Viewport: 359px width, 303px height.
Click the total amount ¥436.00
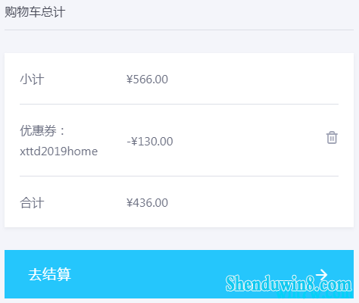point(147,203)
